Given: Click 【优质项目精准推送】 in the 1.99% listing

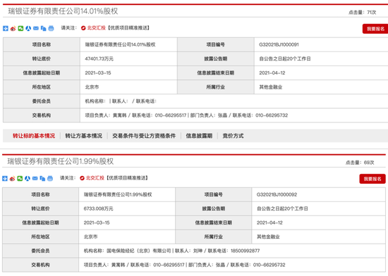Looking at the screenshot, I should tap(127, 177).
